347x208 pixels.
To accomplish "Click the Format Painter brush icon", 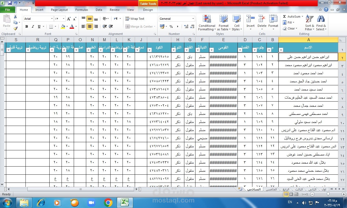I will coord(15,28).
